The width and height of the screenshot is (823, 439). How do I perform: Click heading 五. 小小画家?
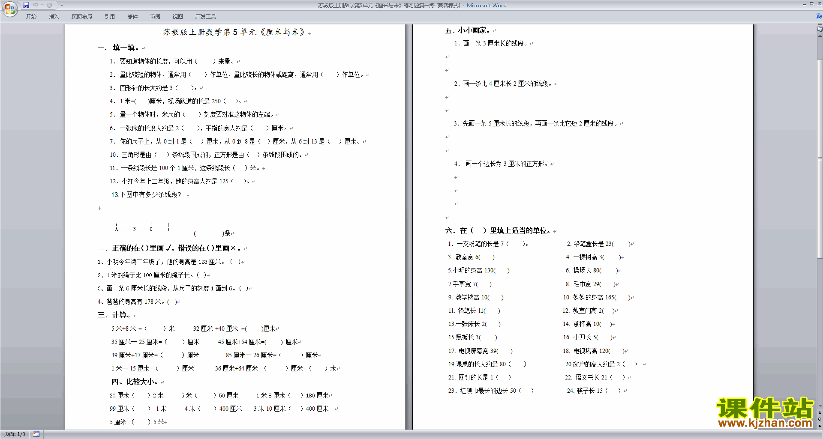pos(468,30)
